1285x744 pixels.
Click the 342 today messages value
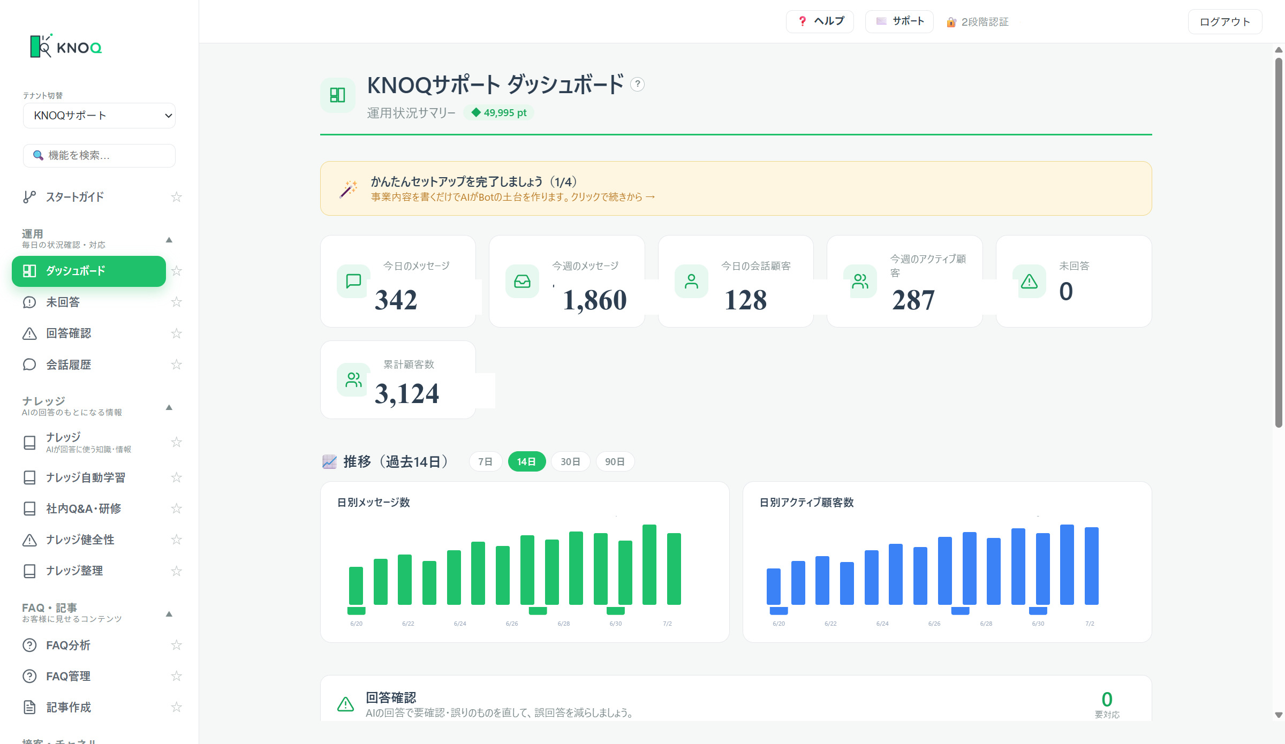tap(396, 300)
